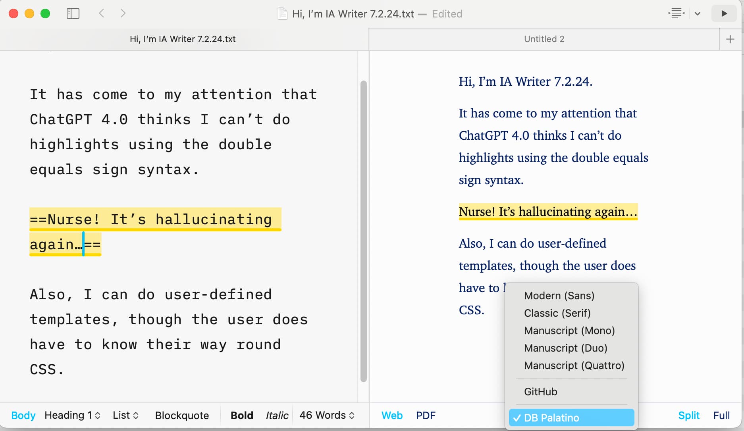Add a new tab with plus icon
The image size is (744, 431).
tap(730, 39)
